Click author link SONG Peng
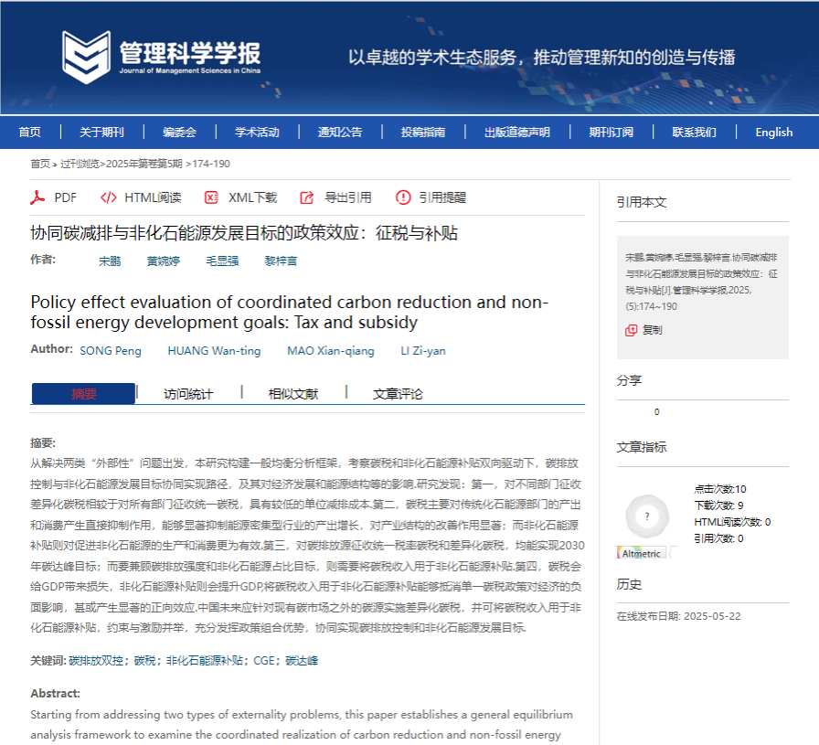The height and width of the screenshot is (745, 819). click(x=111, y=351)
